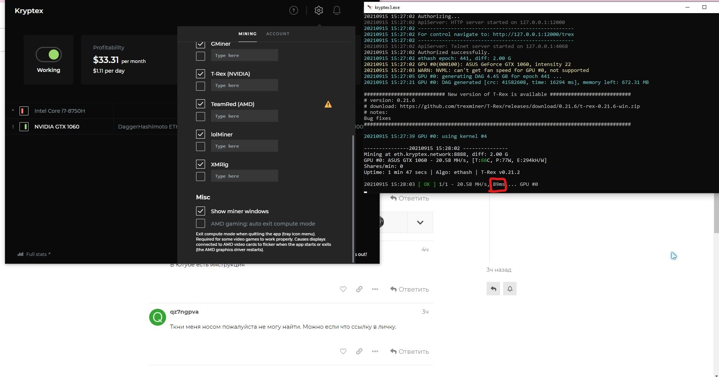Click the TeamRed warning triangle icon
Image resolution: width=719 pixels, height=377 pixels.
point(328,104)
